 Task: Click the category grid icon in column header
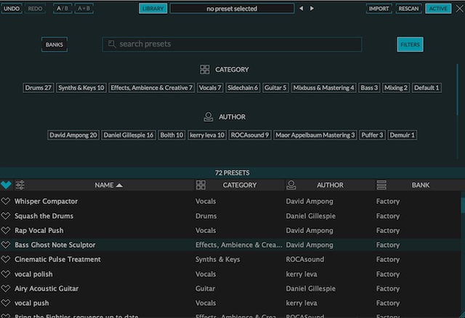(x=201, y=185)
